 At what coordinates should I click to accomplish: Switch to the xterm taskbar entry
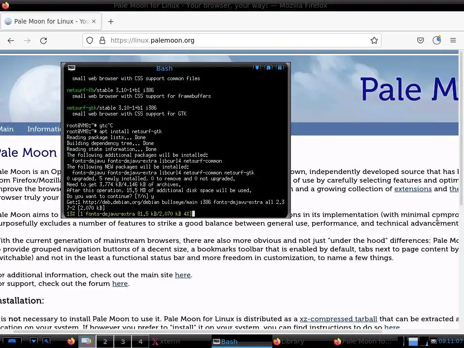(x=180, y=342)
